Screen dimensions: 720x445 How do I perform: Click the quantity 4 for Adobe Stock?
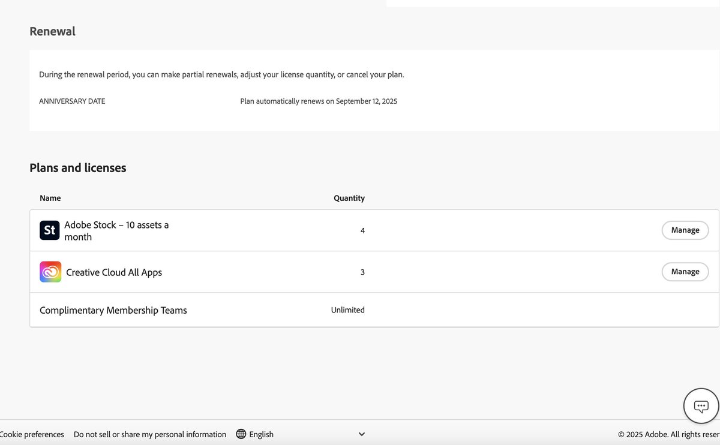click(x=362, y=230)
